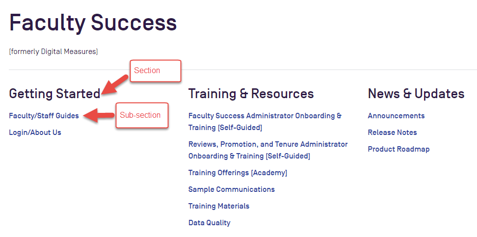This screenshot has width=477, height=237.
Task: Click the red arrow pointing to Faculty/Staff Guides
Action: [x=99, y=115]
